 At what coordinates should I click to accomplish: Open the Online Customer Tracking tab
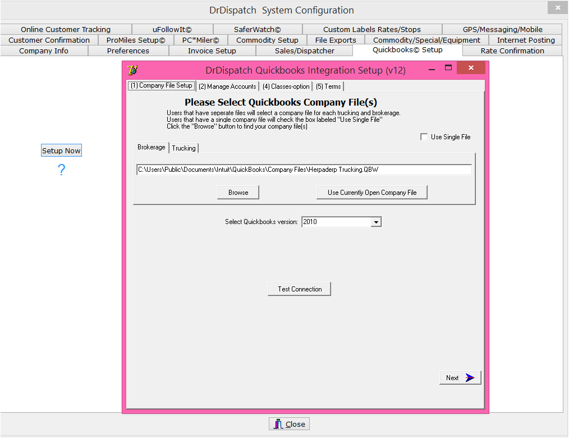66,29
